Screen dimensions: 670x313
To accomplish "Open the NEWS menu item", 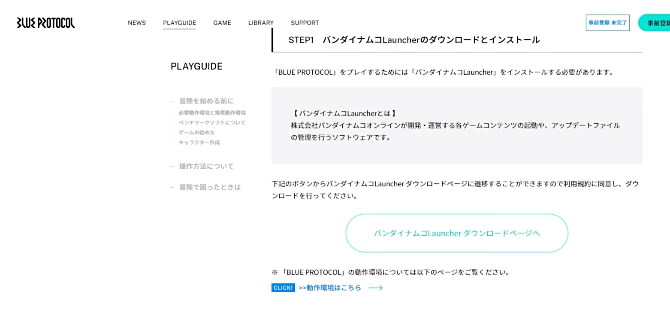I will pyautogui.click(x=137, y=23).
